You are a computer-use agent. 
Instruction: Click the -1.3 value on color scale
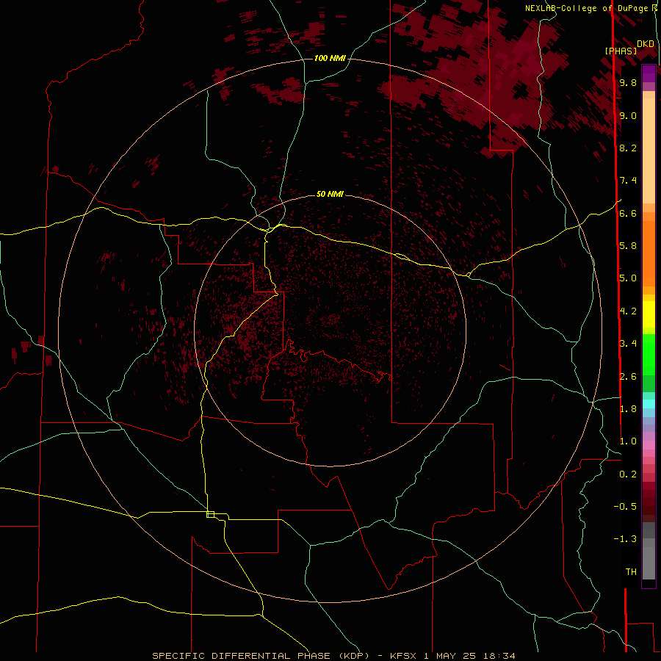coord(625,539)
